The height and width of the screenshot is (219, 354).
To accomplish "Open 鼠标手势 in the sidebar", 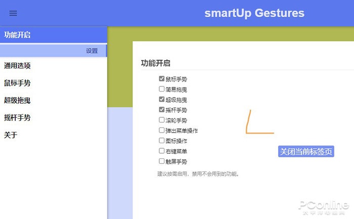I will [17, 83].
